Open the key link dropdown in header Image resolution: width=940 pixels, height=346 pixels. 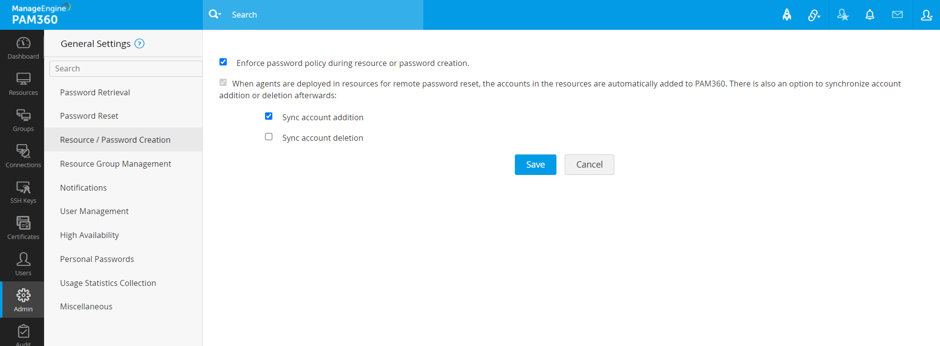814,15
